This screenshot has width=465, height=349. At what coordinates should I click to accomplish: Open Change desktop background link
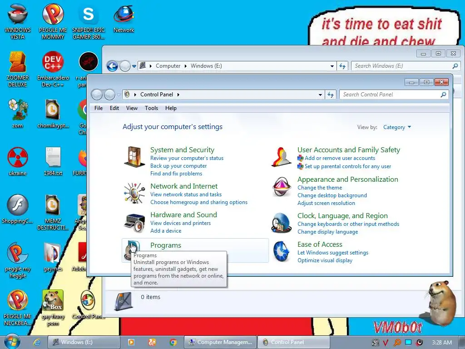[332, 195]
